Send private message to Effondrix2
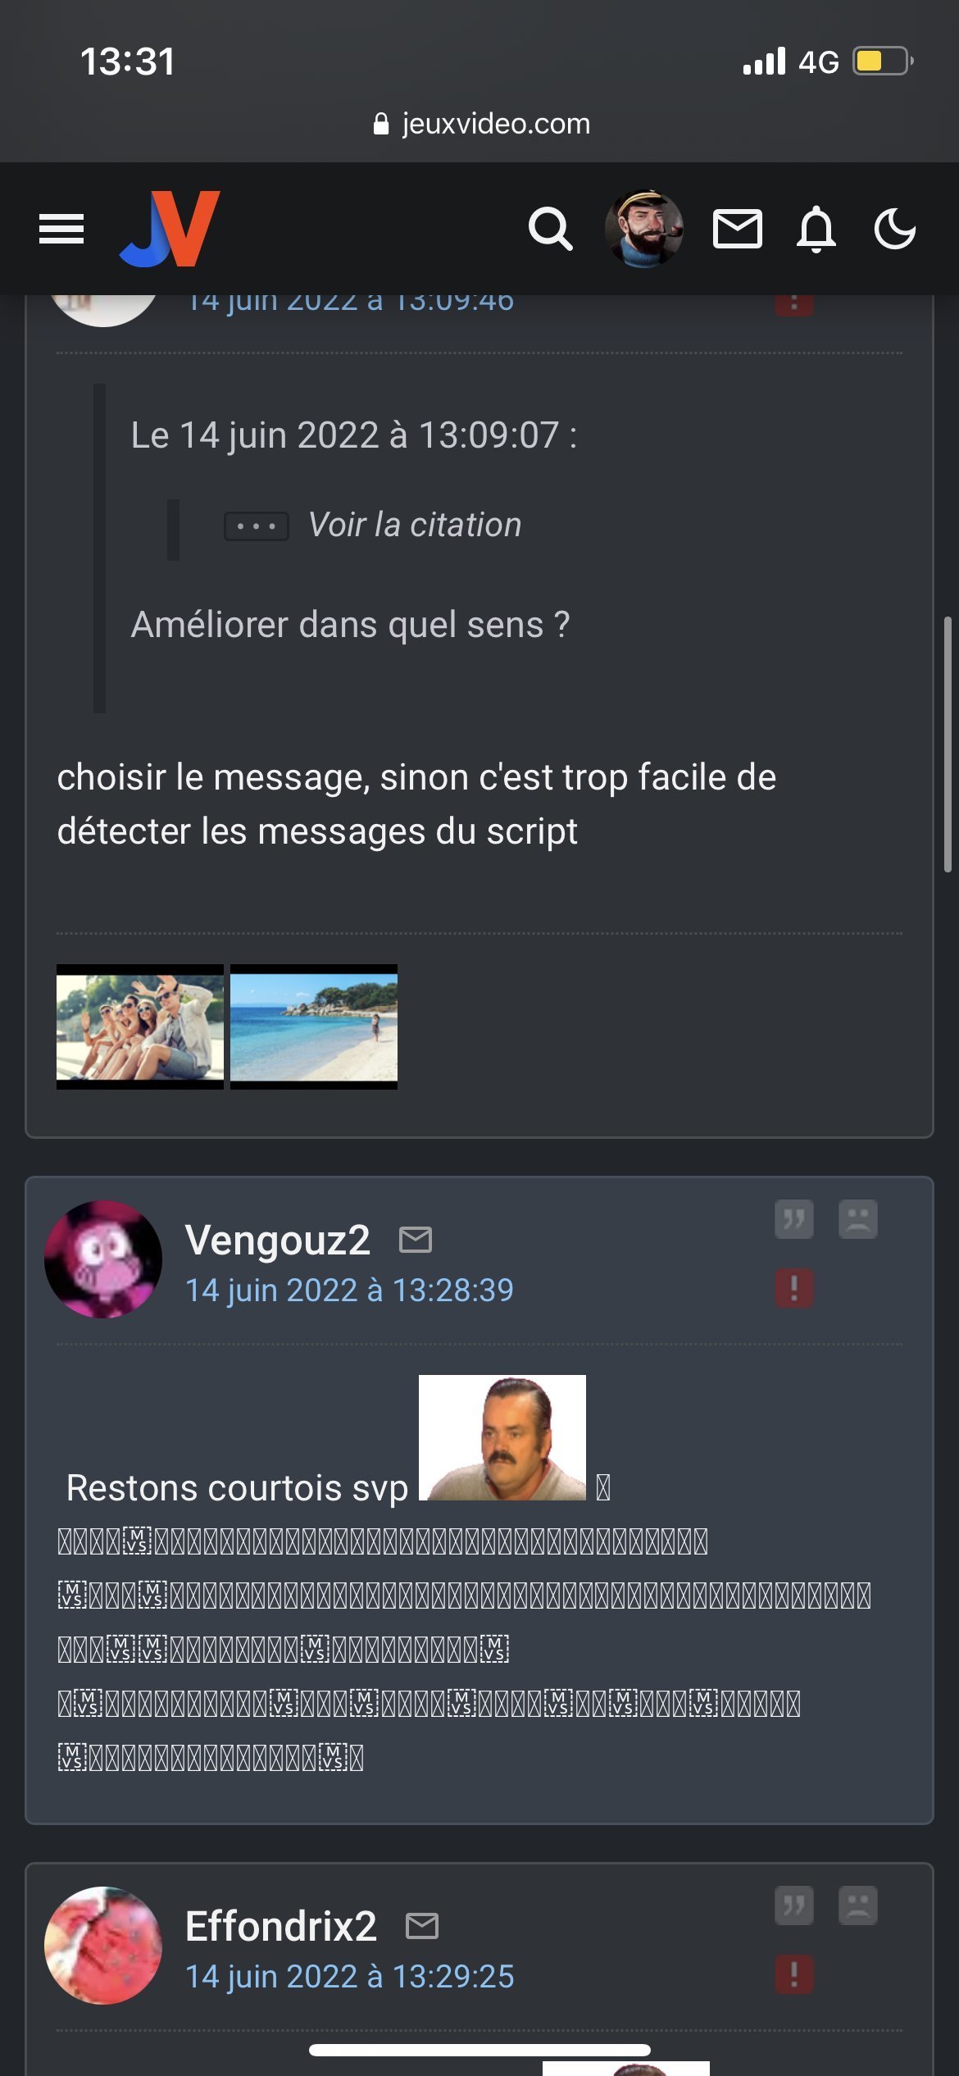This screenshot has height=2076, width=959. [x=422, y=1926]
